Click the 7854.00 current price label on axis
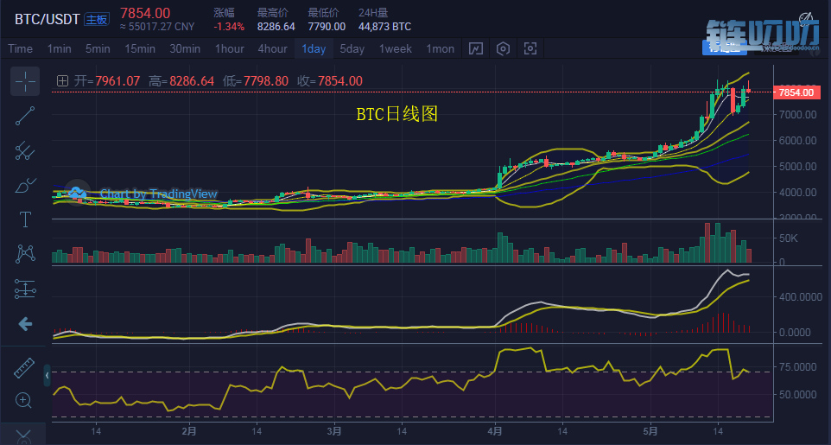831x445 pixels. [x=796, y=92]
